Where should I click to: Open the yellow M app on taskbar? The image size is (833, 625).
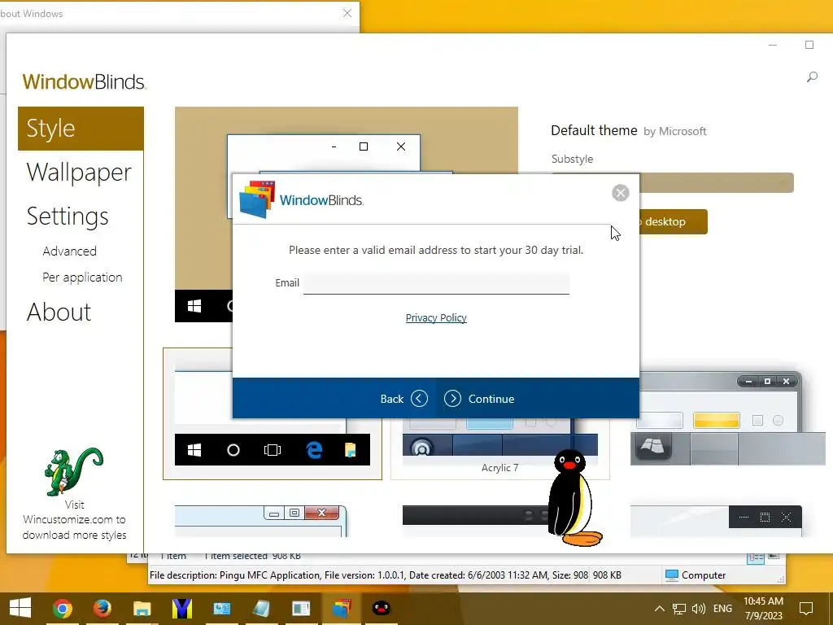click(x=181, y=609)
